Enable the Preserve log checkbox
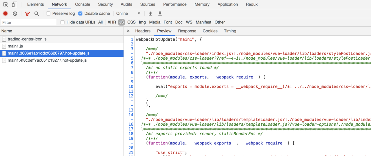 (x=48, y=14)
